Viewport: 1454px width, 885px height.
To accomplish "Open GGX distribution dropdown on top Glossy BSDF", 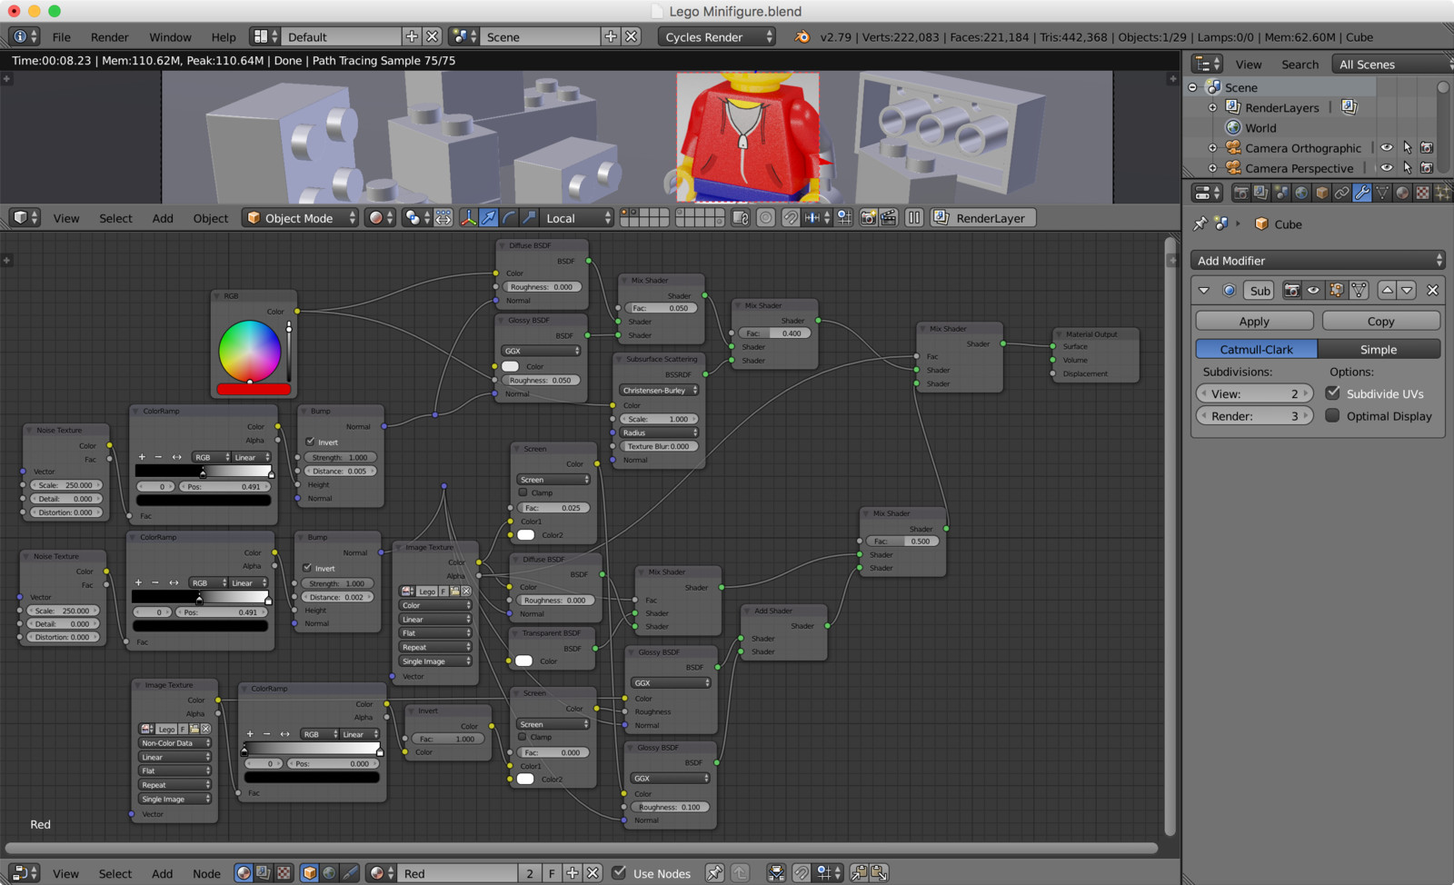I will [x=541, y=351].
